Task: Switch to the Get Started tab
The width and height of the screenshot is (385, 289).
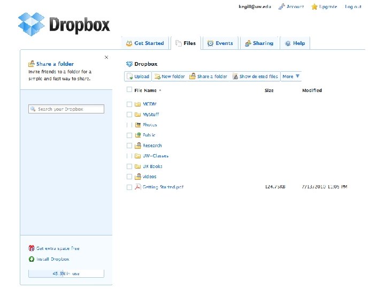Action: 145,43
